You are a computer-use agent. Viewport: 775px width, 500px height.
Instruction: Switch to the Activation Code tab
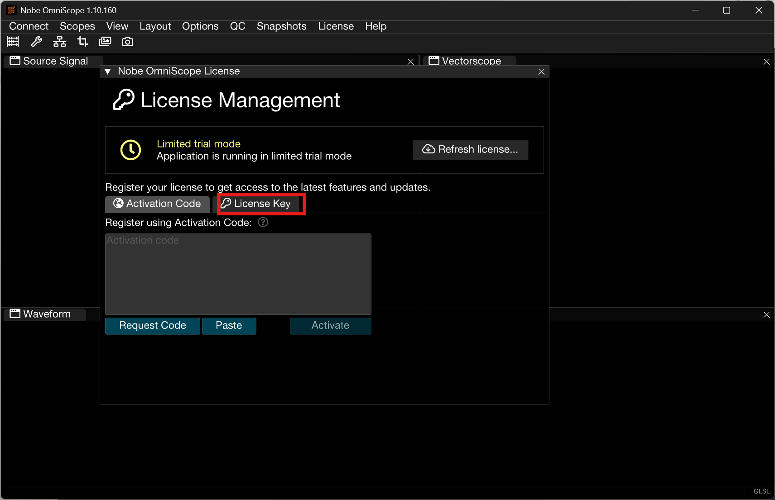tap(157, 204)
